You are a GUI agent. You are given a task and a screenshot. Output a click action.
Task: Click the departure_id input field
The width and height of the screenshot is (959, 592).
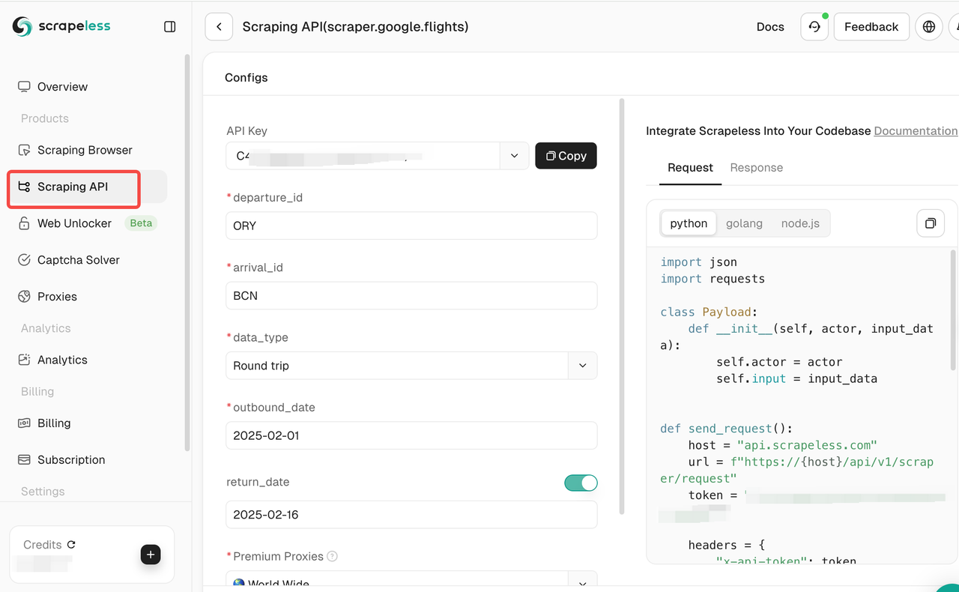click(x=411, y=226)
